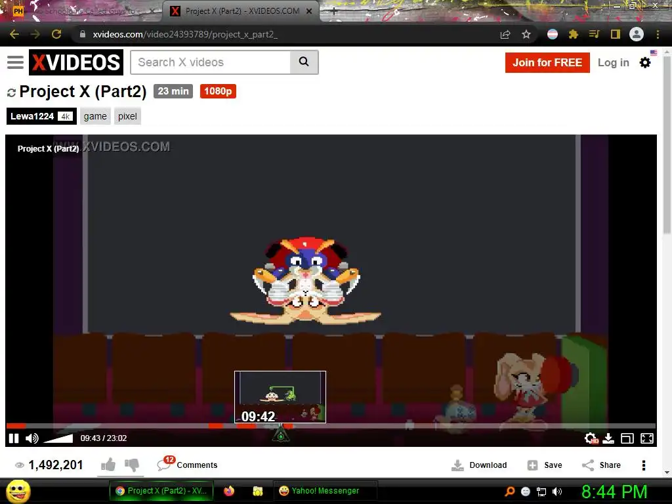Image resolution: width=672 pixels, height=504 pixels.
Task: Open more options dots below the video
Action: 644,465
